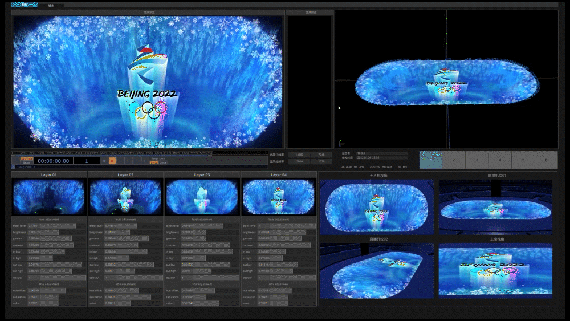The width and height of the screenshot is (570, 321).
Task: Click the orange highlighted stop transport button
Action: (112, 161)
